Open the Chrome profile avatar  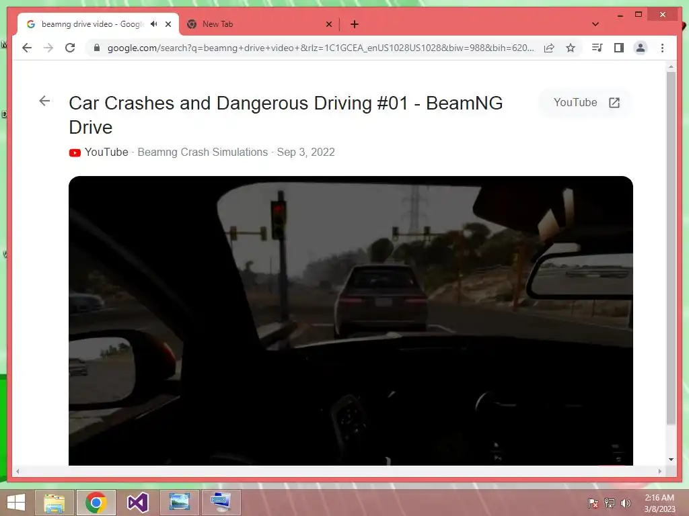click(641, 48)
